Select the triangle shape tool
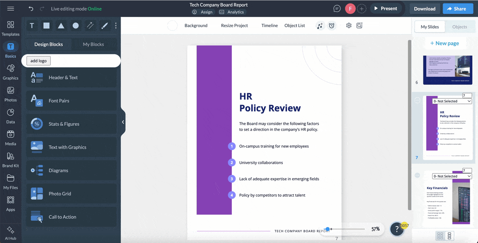Image resolution: width=478 pixels, height=243 pixels. (61, 26)
